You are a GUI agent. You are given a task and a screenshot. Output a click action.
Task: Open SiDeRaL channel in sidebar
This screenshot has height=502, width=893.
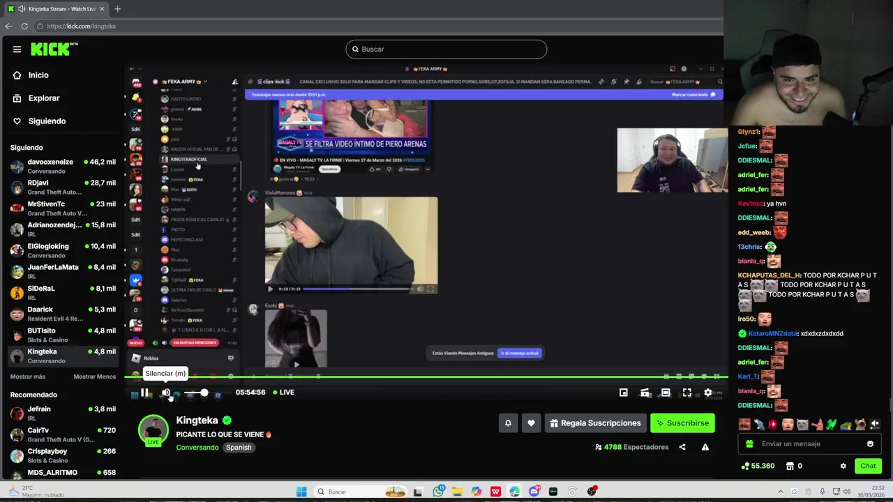click(x=63, y=293)
